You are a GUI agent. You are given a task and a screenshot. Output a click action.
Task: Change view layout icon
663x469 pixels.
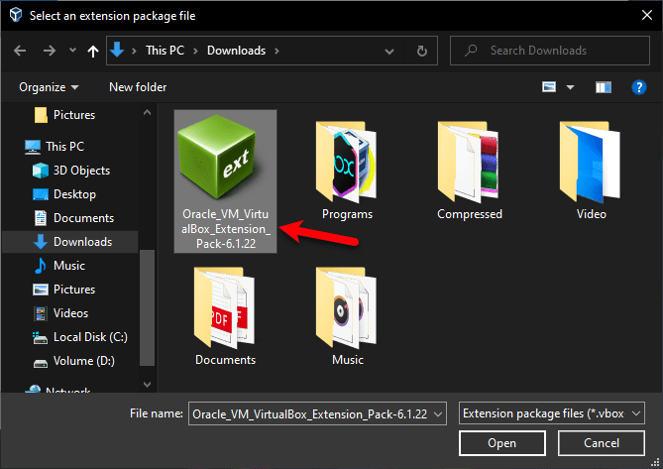pyautogui.click(x=549, y=87)
